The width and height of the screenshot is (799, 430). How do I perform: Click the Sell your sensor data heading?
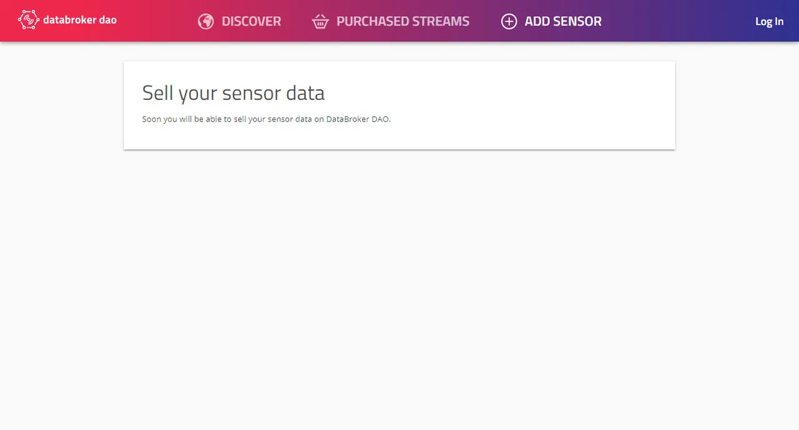click(x=233, y=93)
